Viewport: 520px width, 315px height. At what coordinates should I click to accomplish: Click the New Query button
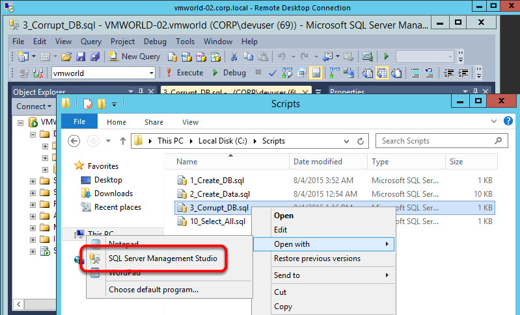click(134, 57)
